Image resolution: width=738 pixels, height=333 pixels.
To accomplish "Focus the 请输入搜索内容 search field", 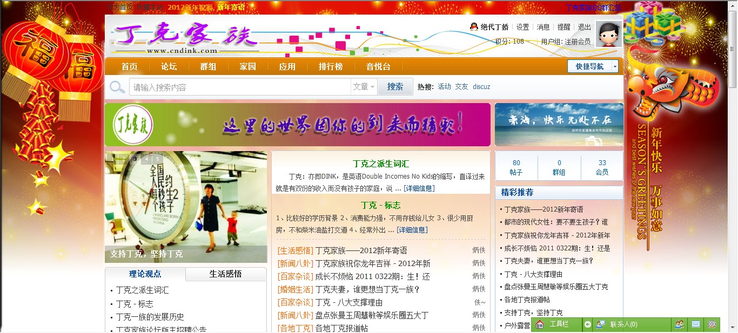I will 240,87.
